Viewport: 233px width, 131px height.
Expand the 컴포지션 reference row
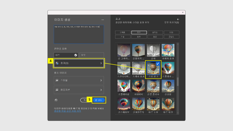79,90
